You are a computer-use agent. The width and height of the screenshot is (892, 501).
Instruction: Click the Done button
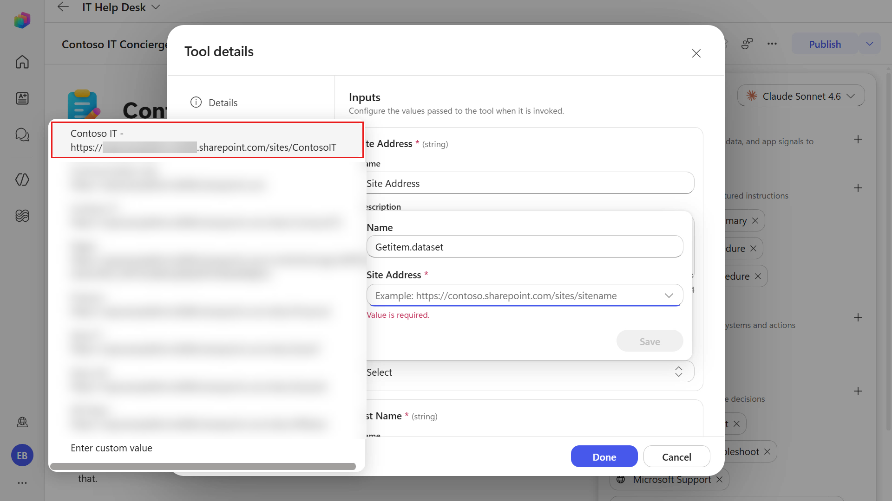pos(604,457)
